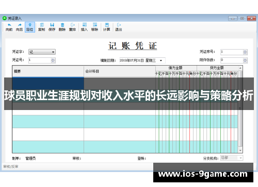Increase the 附件张数 value
This screenshot has height=187, width=258.
coord(245,59)
